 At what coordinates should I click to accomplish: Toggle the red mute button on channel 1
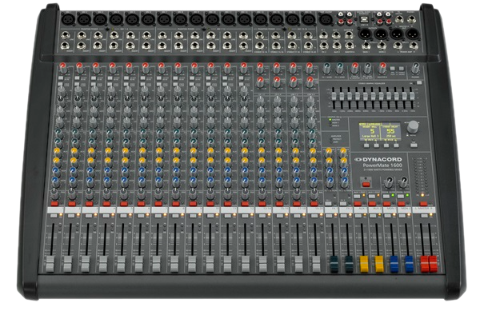click(54, 204)
